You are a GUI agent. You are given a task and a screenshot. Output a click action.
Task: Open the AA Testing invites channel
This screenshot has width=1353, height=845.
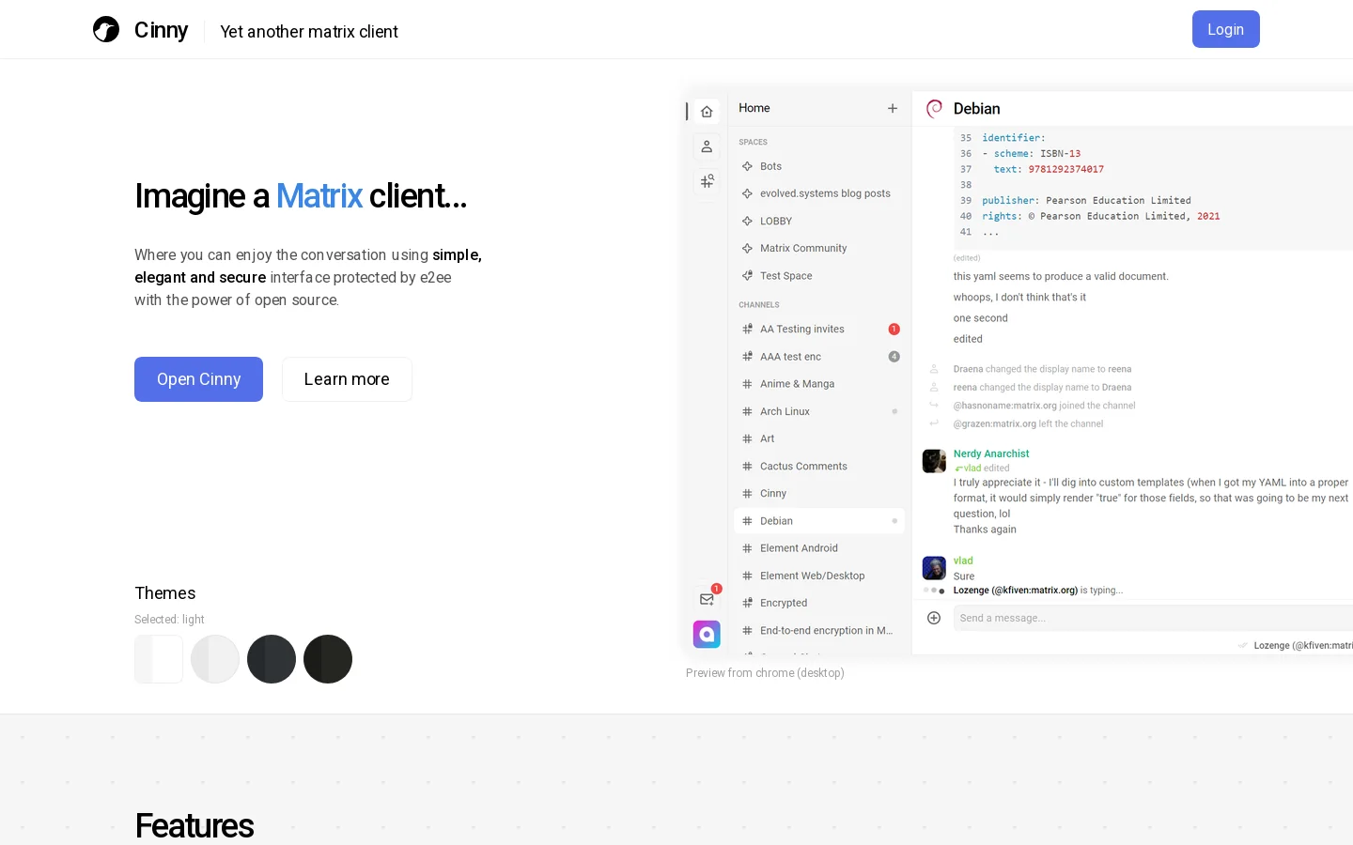click(818, 330)
